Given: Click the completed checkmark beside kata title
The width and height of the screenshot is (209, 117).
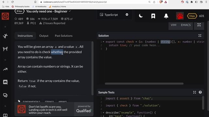Looking at the screenshot, I should (70, 11).
